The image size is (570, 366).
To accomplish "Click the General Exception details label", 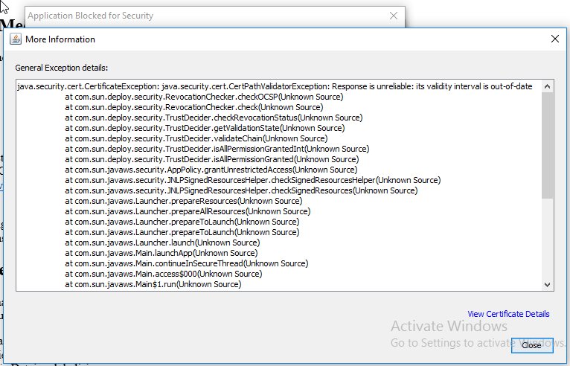I will click(x=62, y=68).
